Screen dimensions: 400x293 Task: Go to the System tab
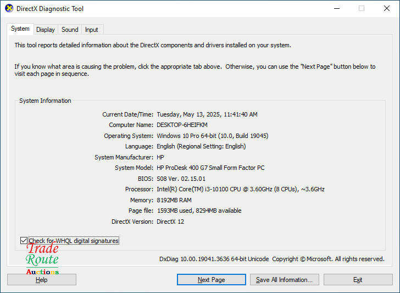(20, 29)
